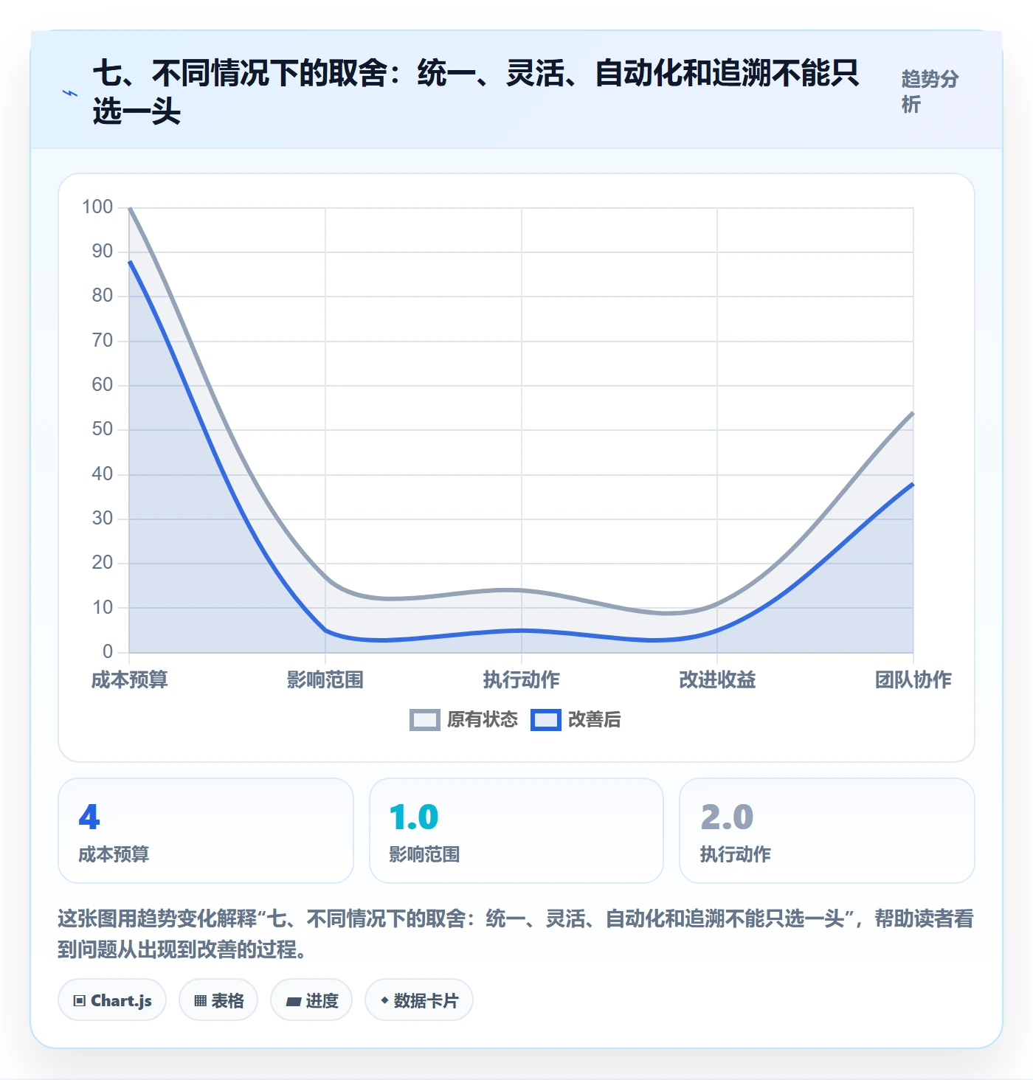Click the big number 4 in first card
1033x1080 pixels.
point(89,817)
